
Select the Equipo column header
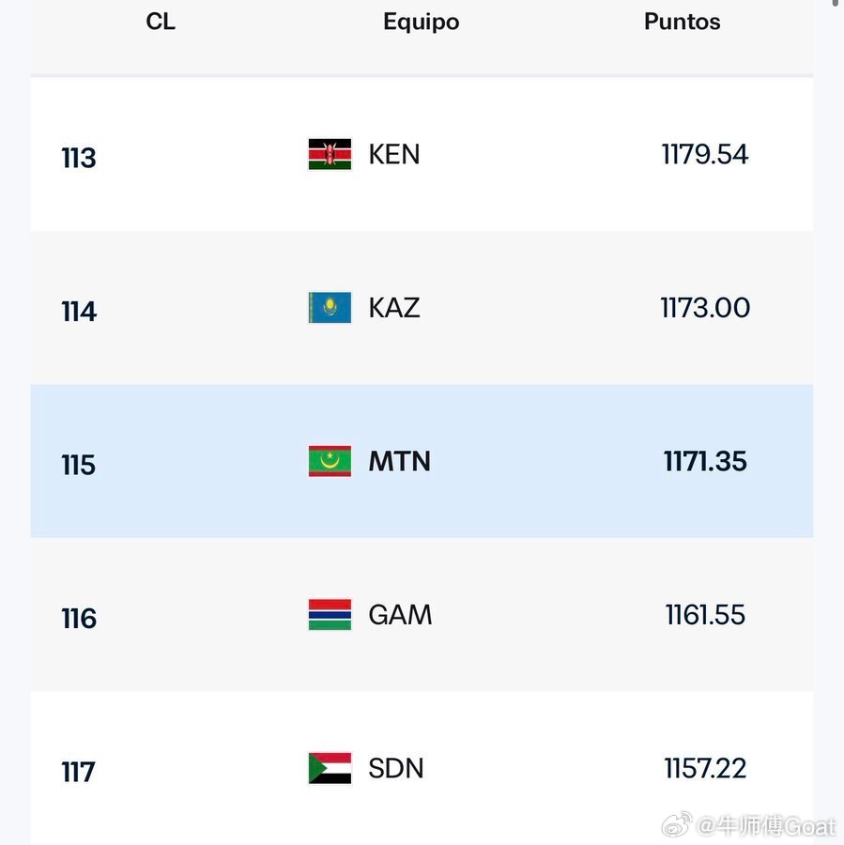[x=421, y=22]
